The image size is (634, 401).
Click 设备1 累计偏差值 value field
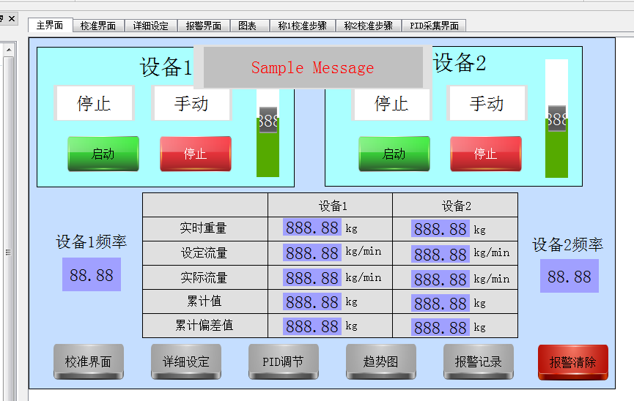[312, 326]
